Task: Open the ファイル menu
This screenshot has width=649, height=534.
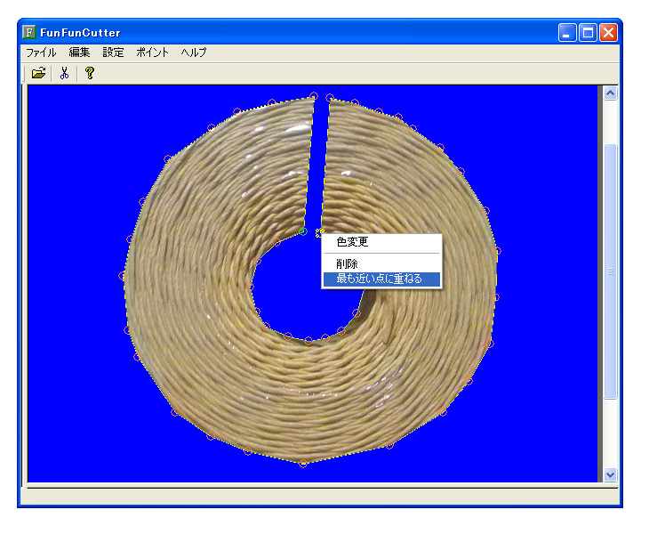Action: pos(41,53)
